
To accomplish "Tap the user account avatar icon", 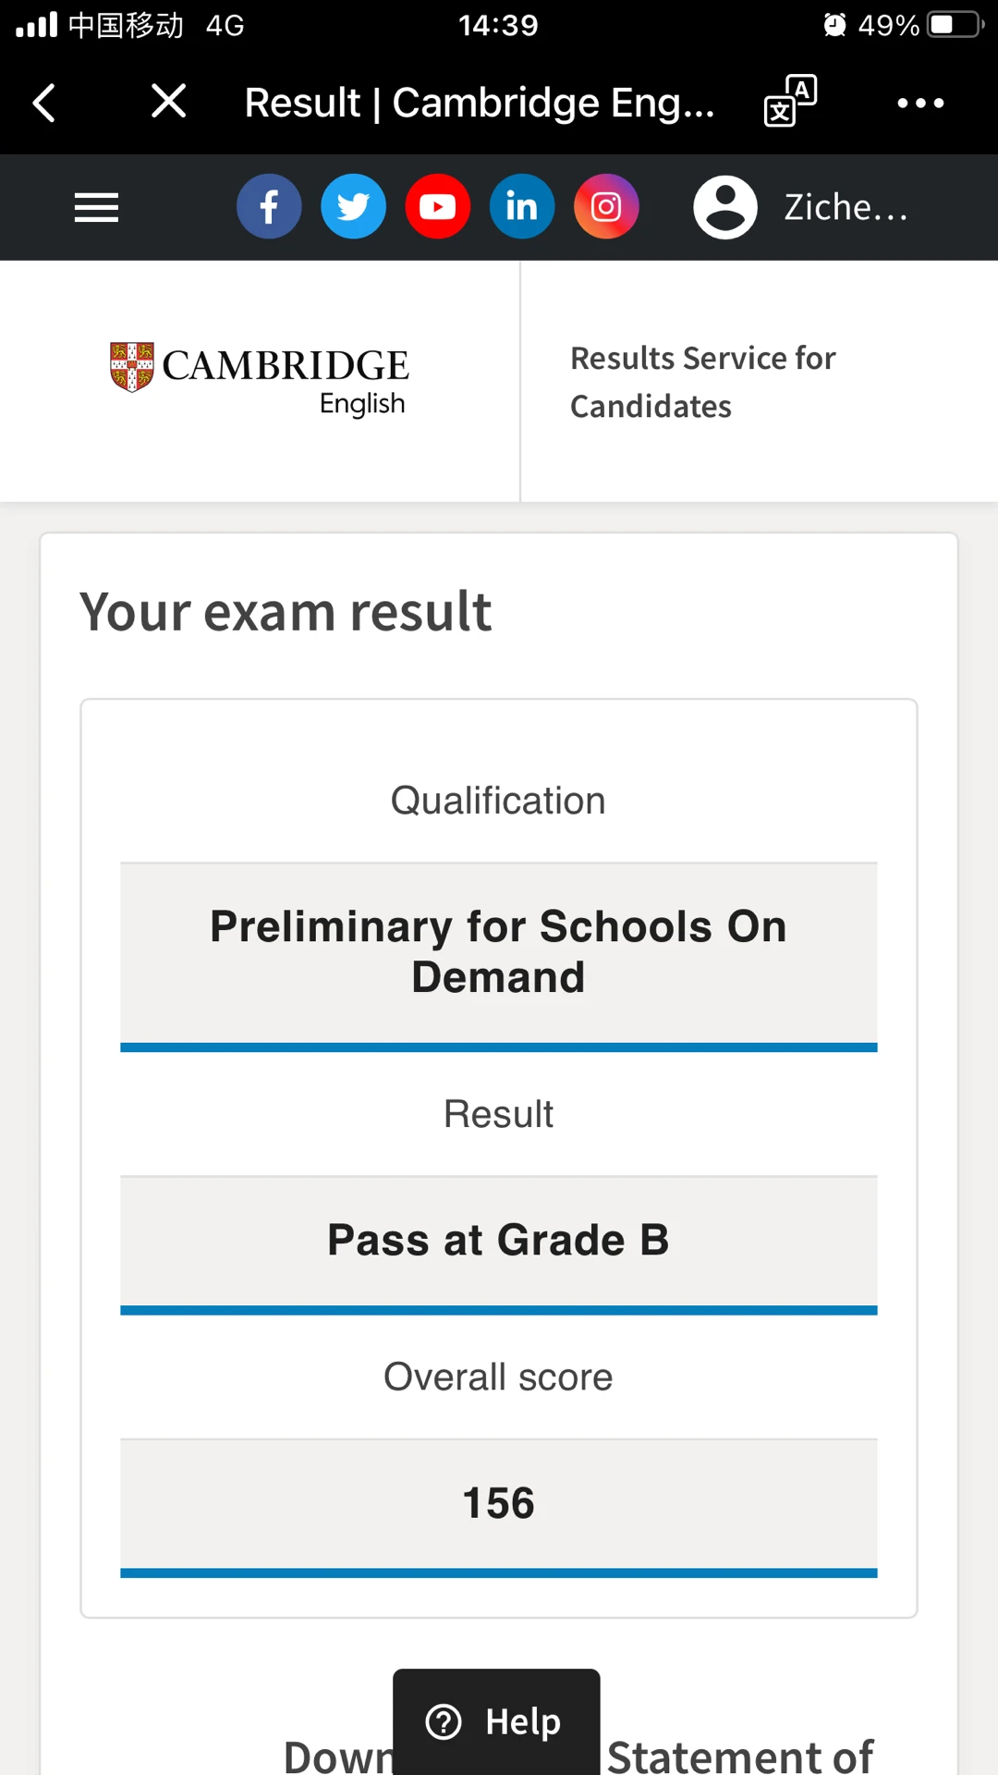I will pyautogui.click(x=725, y=207).
